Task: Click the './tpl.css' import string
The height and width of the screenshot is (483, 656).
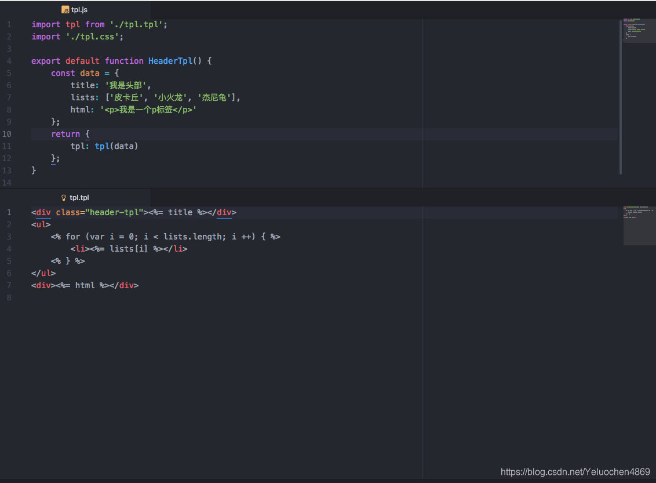Action: pos(92,37)
